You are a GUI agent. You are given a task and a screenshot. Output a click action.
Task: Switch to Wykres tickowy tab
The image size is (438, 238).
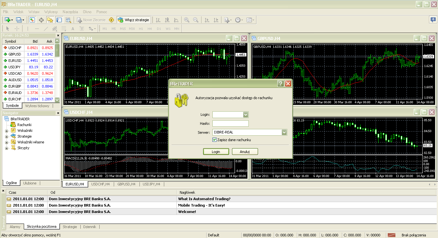coord(37,106)
